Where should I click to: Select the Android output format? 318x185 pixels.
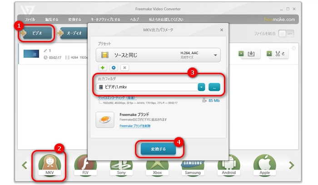click(229, 165)
